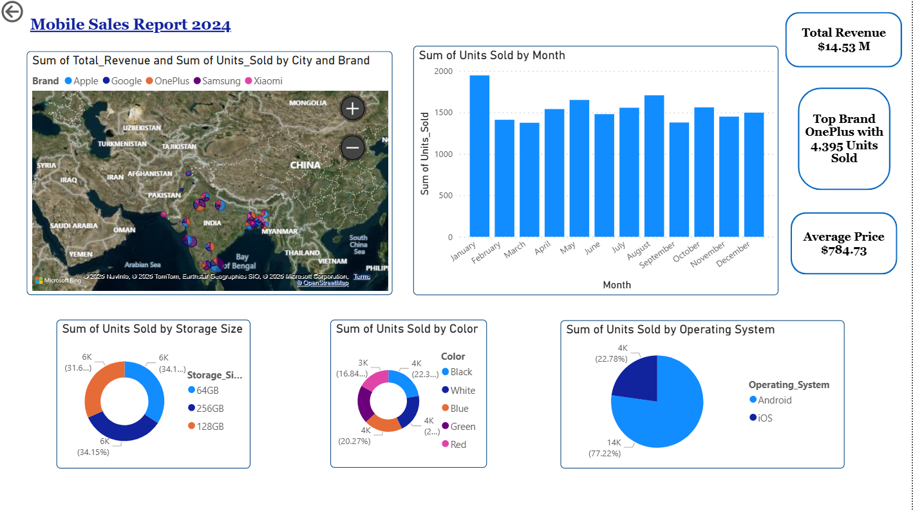Click the pink Red slice in color donut

(x=377, y=380)
